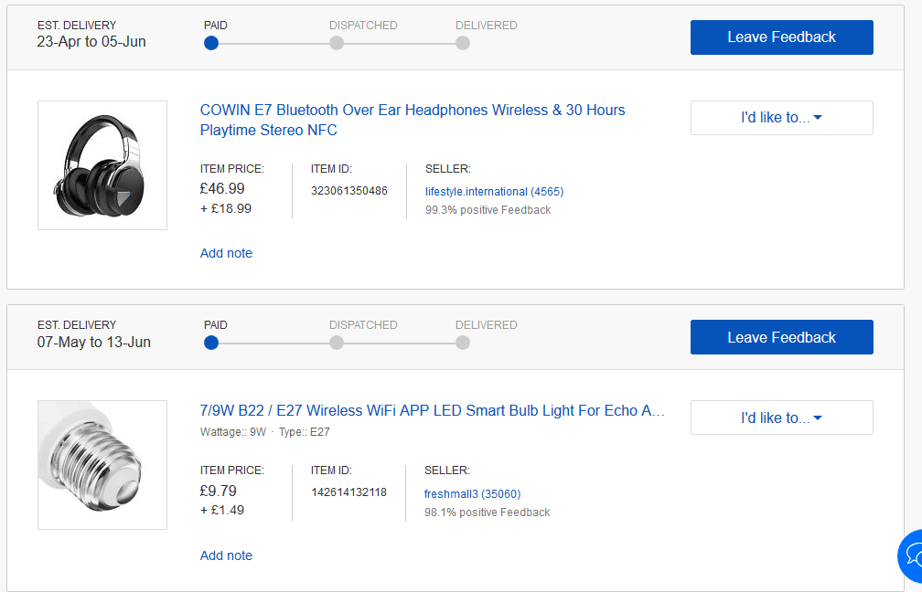
Task: Click the Paid status dot on headphones order
Action: click(x=211, y=43)
